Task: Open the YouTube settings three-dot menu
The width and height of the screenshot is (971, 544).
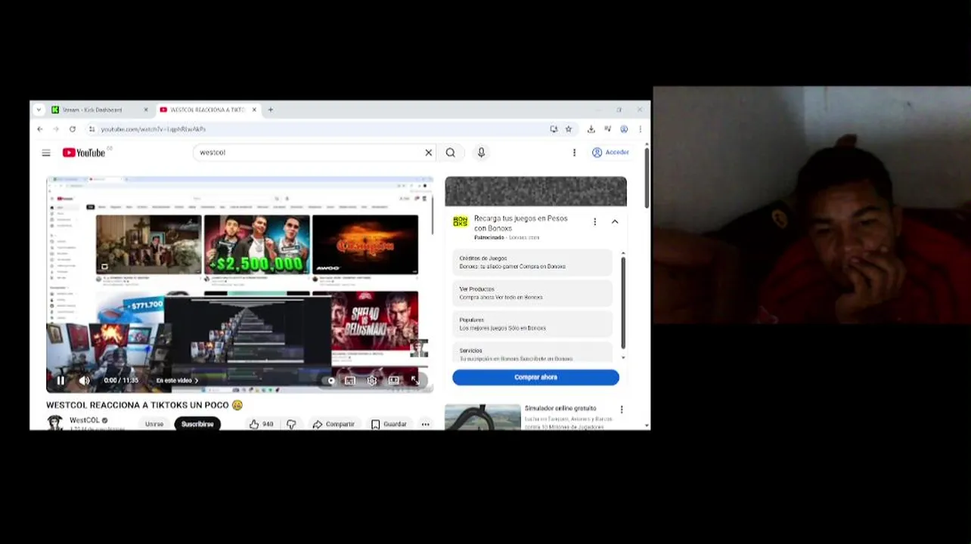Action: (574, 153)
